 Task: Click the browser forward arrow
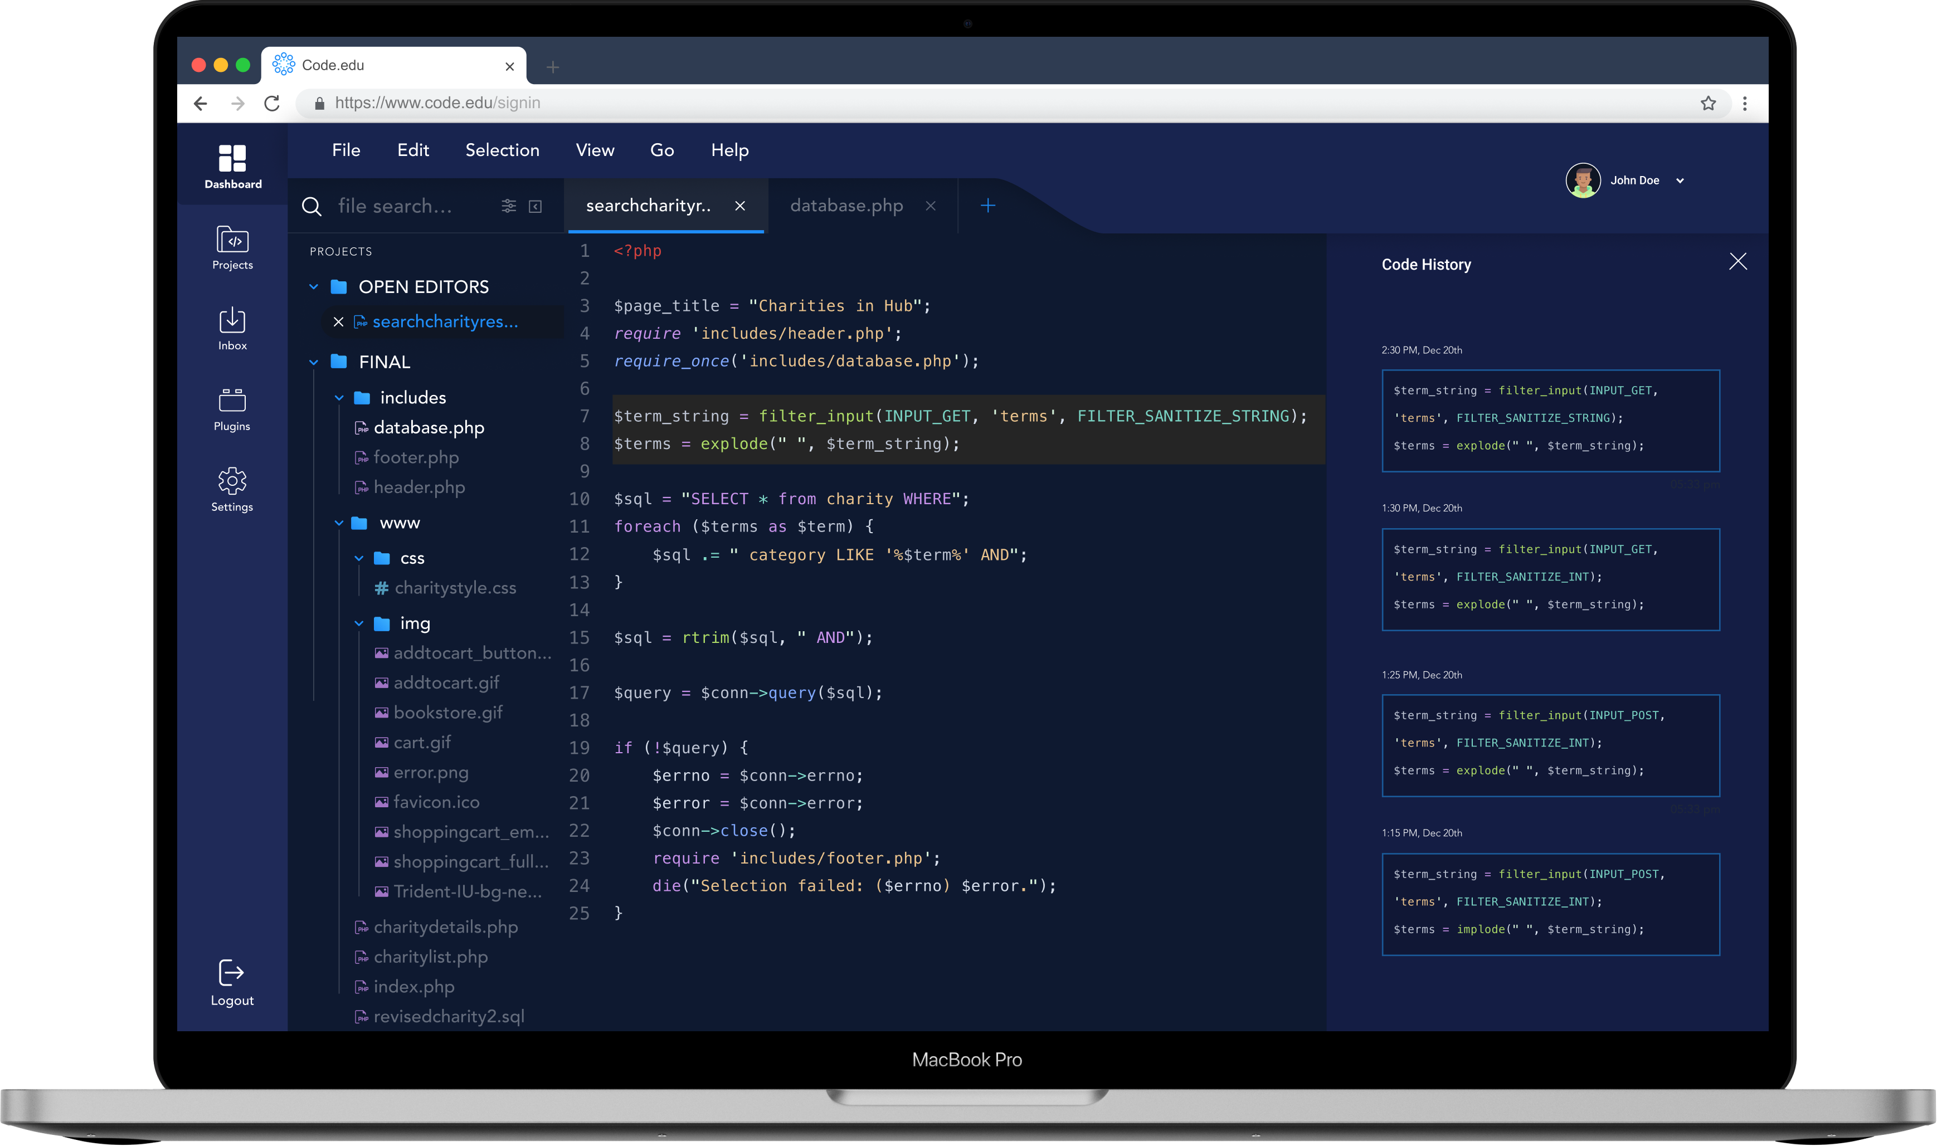[238, 104]
